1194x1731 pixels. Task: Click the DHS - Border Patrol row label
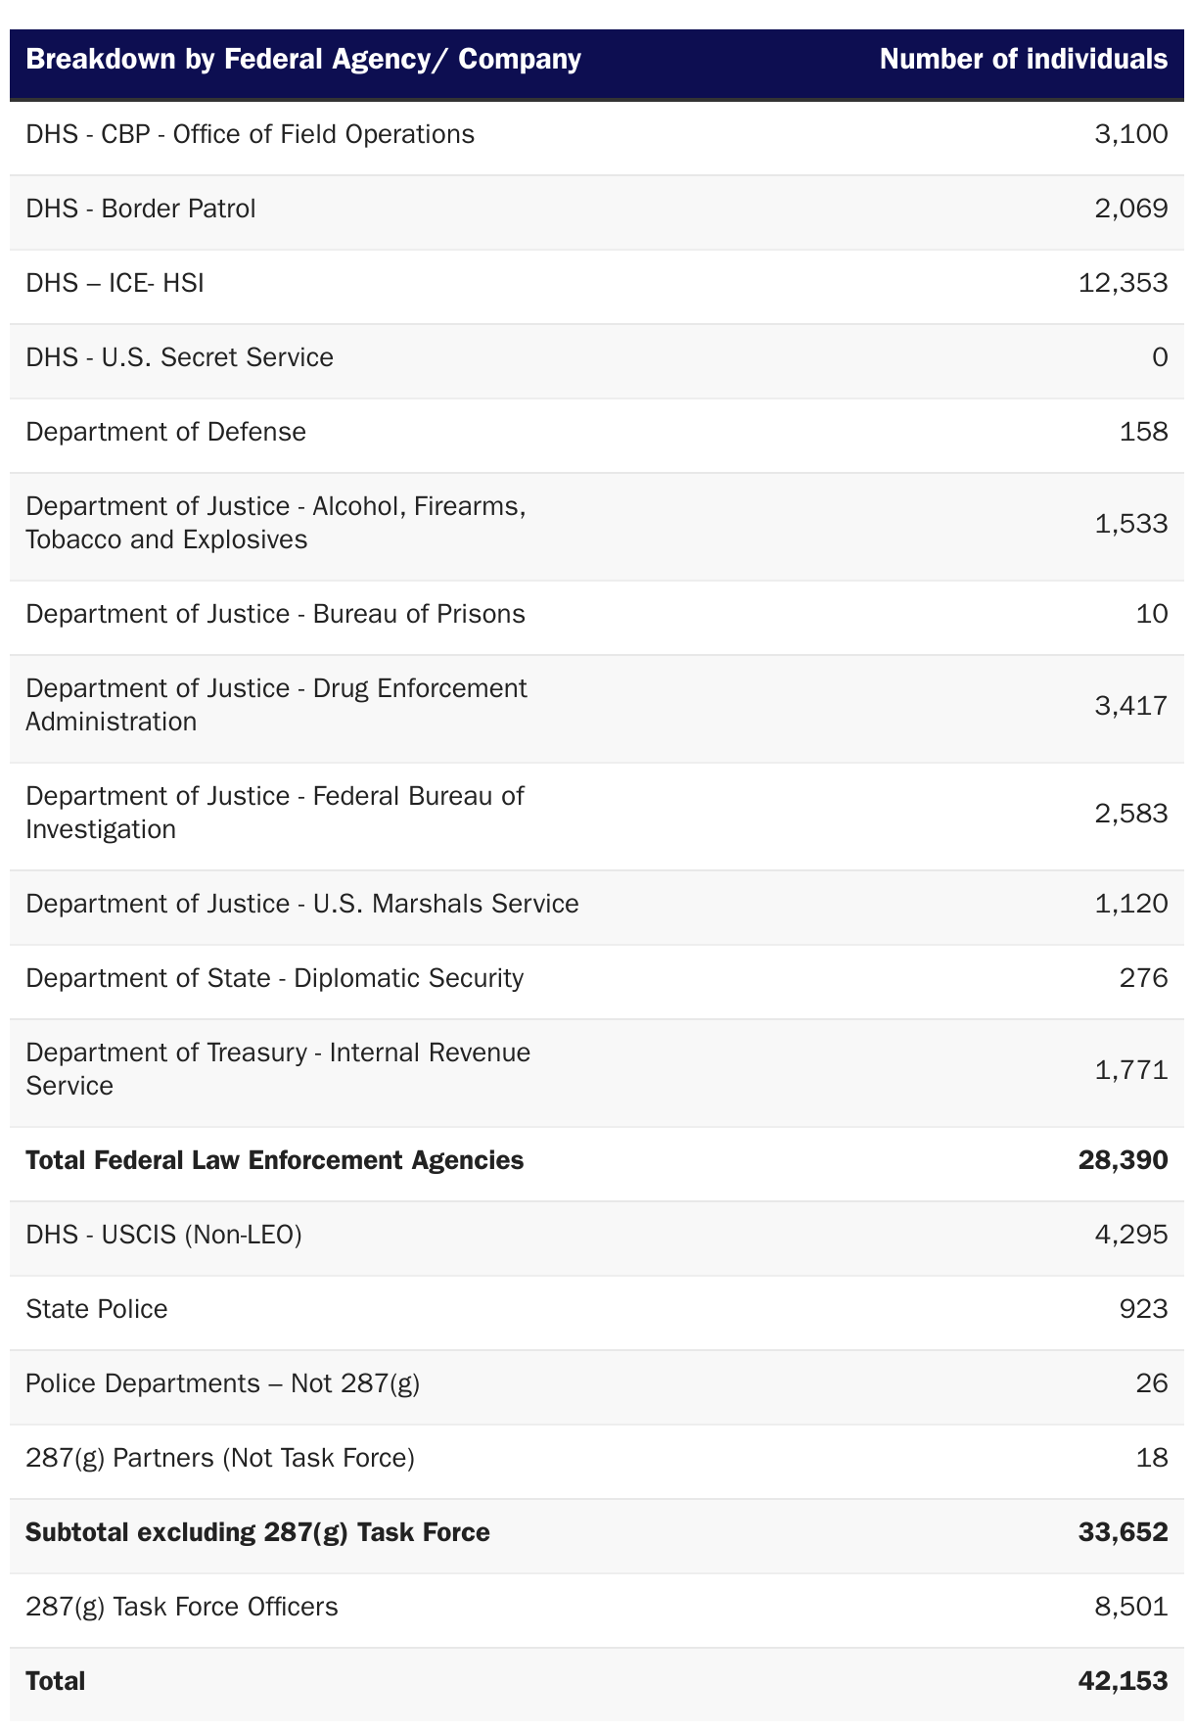pos(141,209)
